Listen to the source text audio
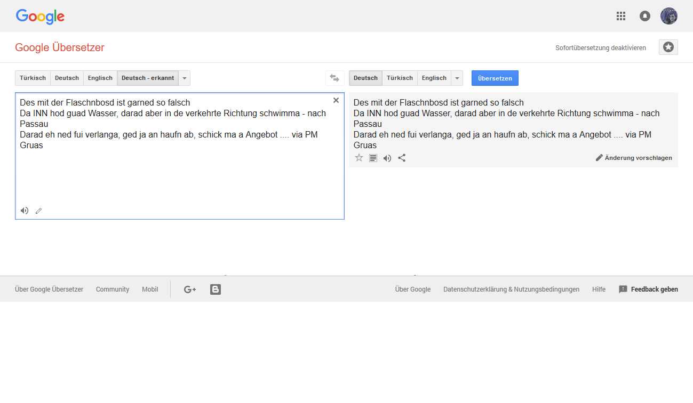693x403 pixels. tap(25, 211)
